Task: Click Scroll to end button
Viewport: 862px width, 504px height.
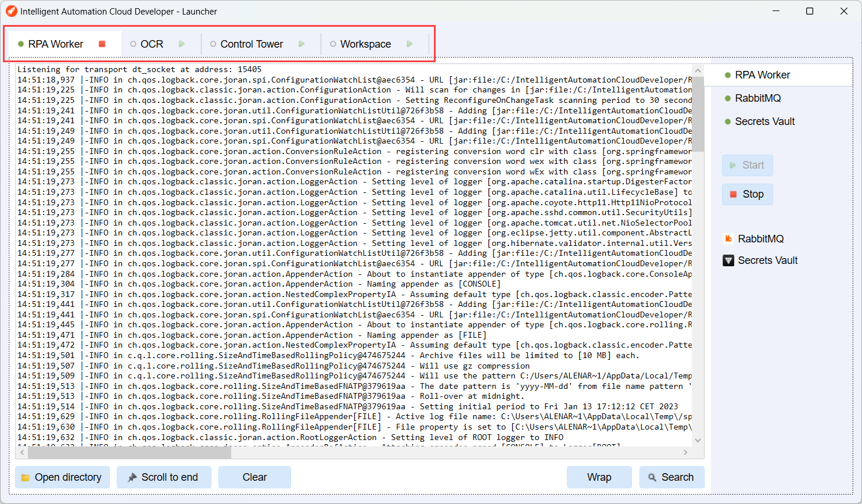Action: [164, 477]
